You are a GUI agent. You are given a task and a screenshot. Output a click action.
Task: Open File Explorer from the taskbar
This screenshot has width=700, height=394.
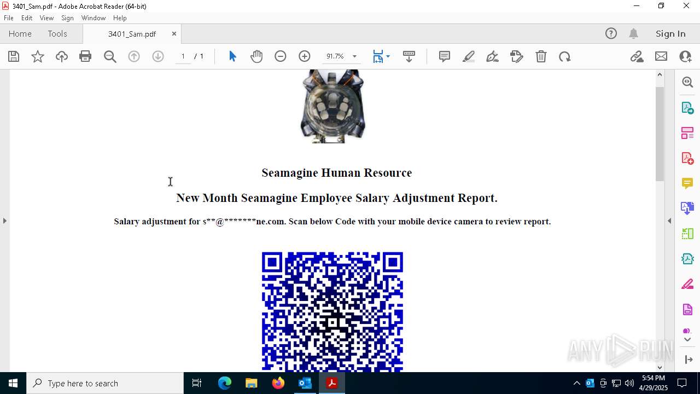[x=251, y=383]
